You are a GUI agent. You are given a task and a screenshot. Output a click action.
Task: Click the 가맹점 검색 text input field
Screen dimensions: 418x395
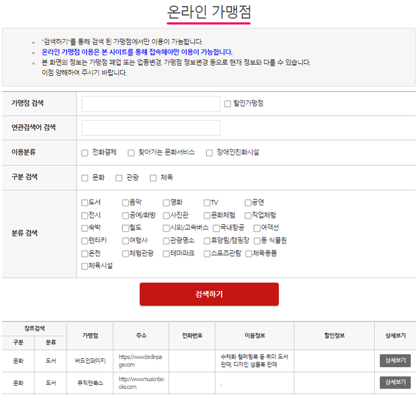click(x=151, y=104)
